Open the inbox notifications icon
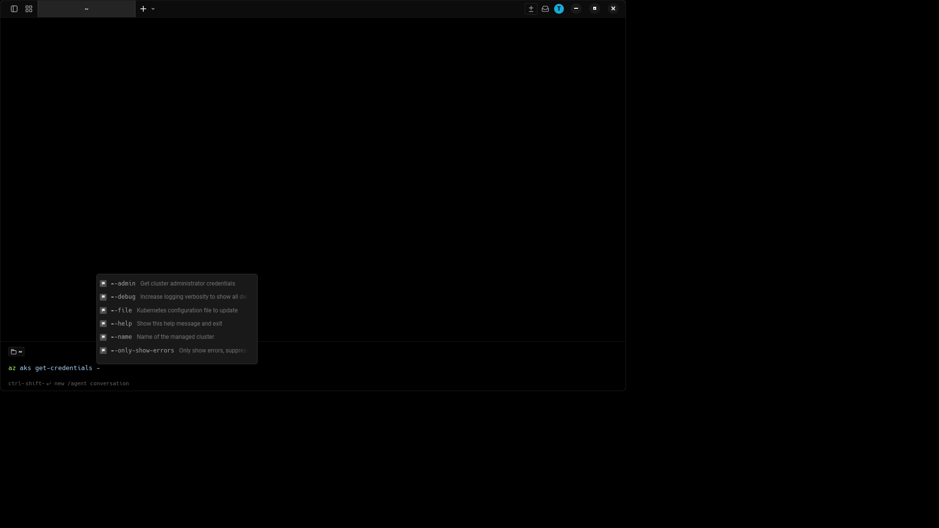This screenshot has height=528, width=939. [545, 9]
